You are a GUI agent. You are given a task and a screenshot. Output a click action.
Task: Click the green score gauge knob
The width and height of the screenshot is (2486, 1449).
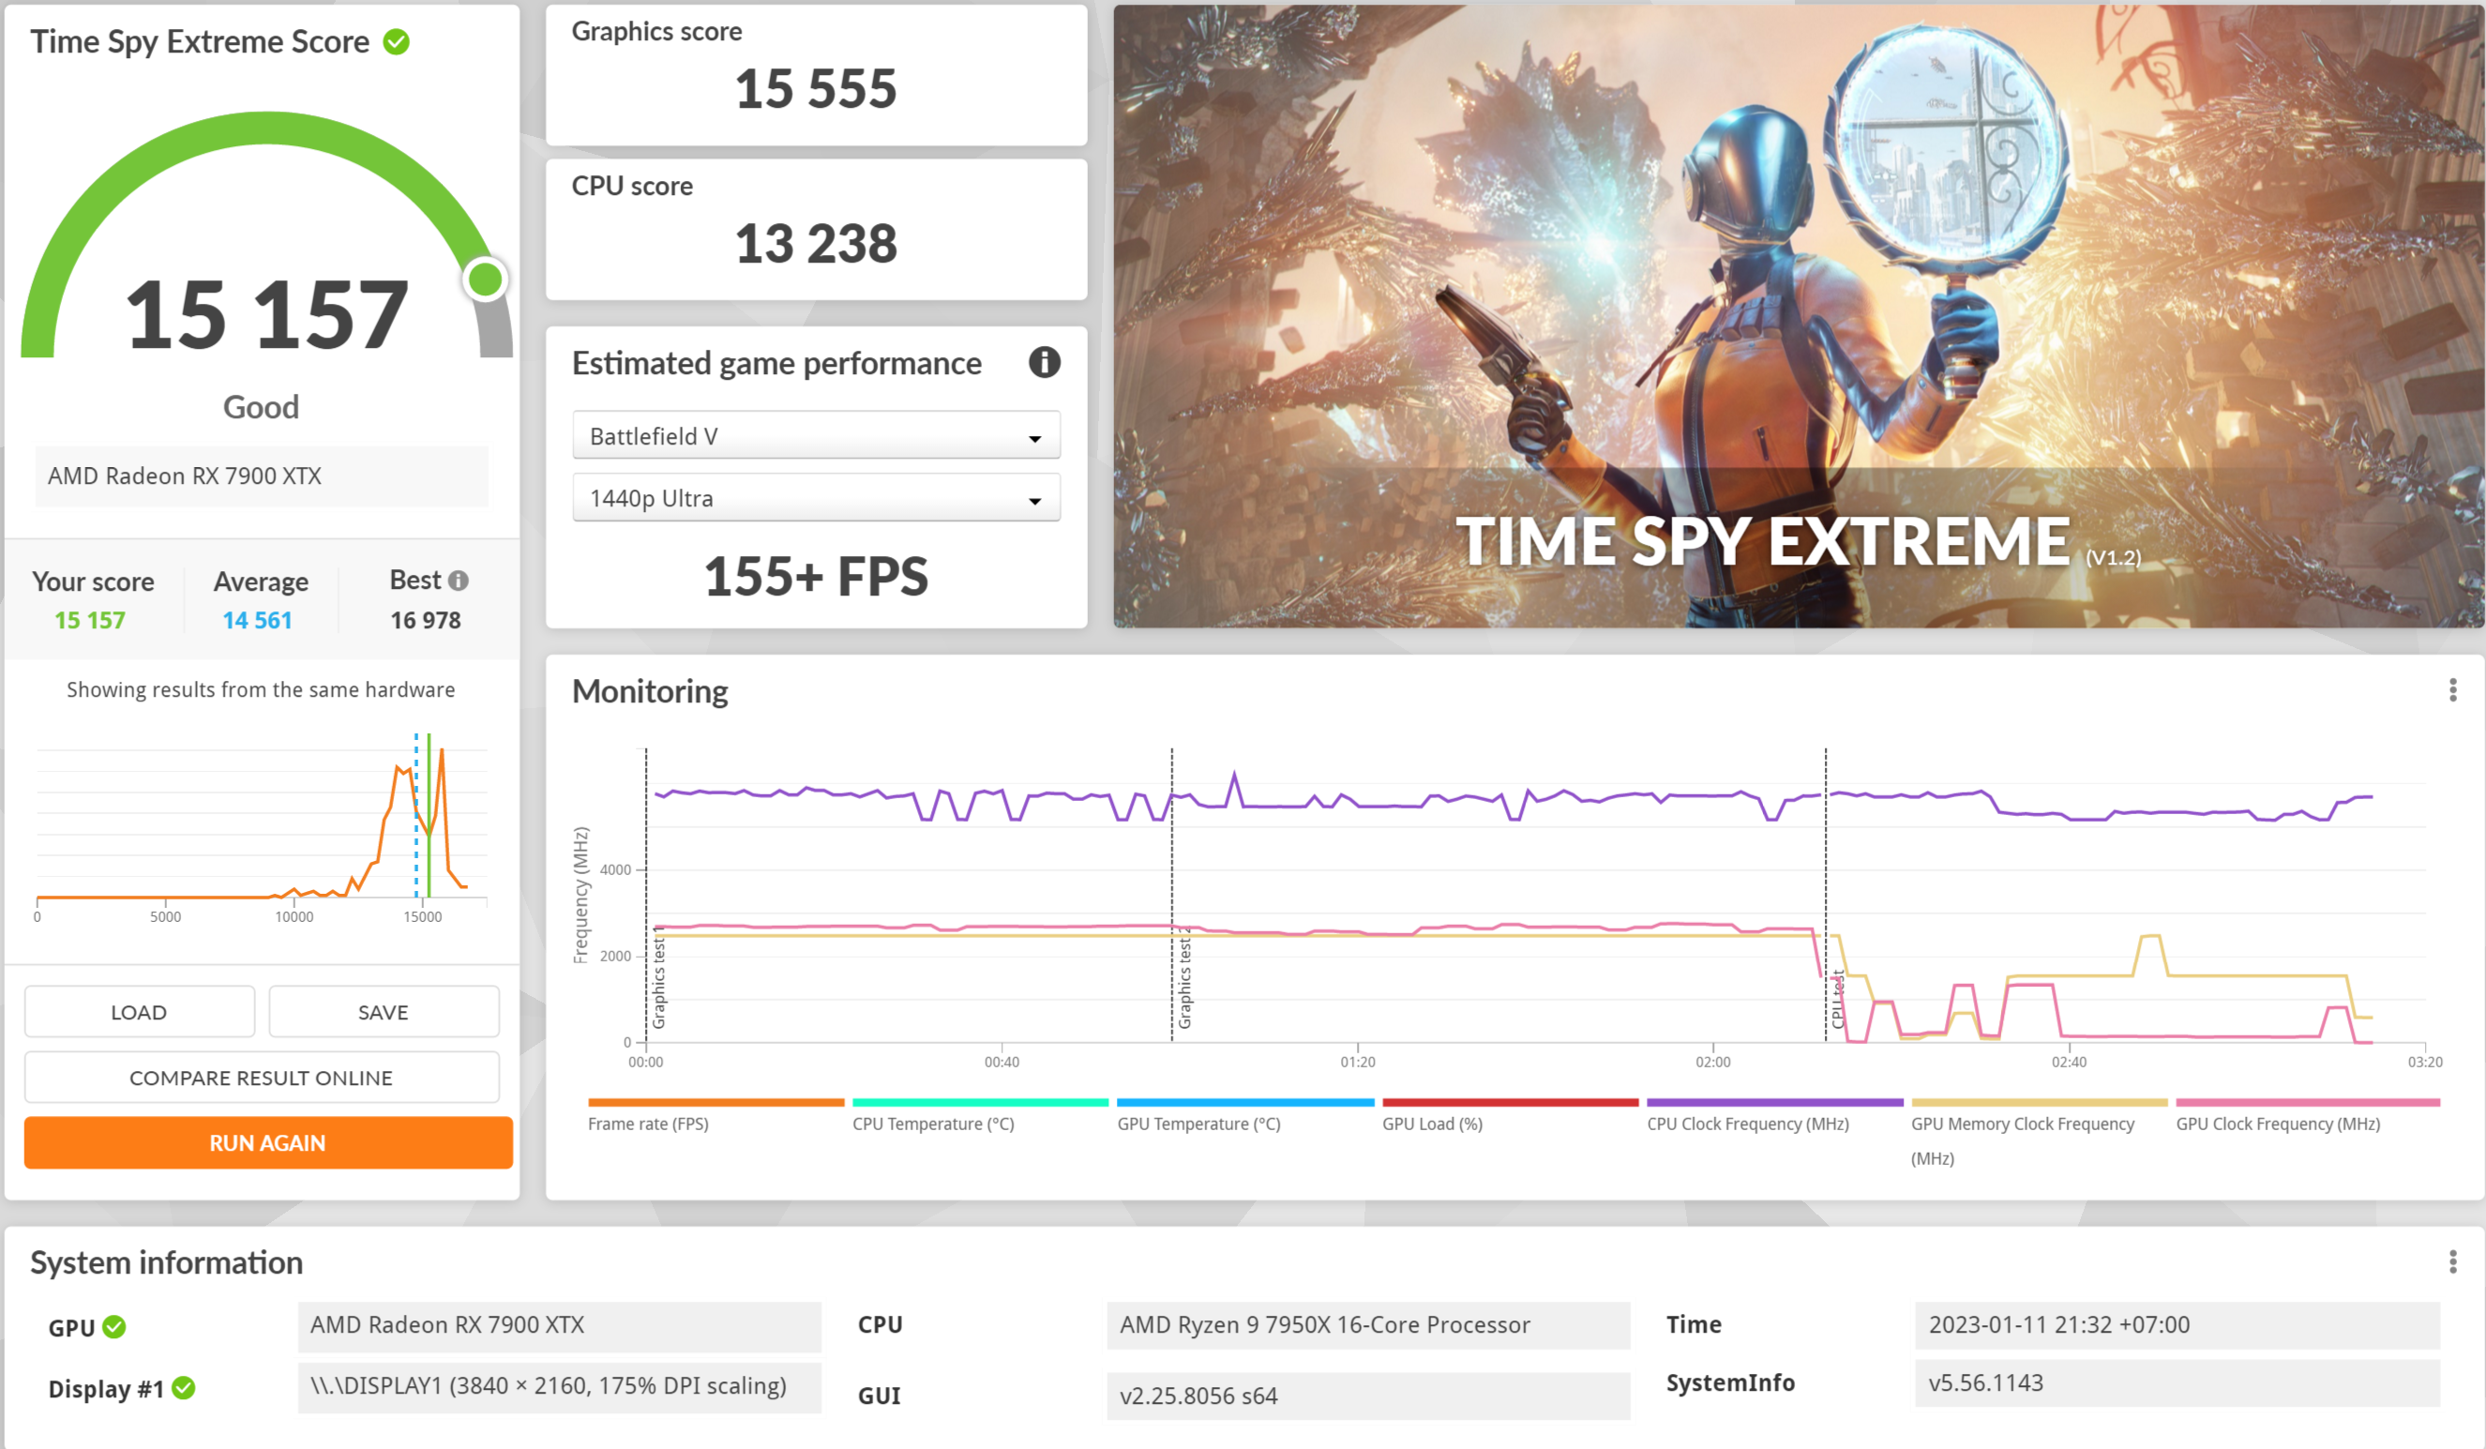(x=486, y=280)
